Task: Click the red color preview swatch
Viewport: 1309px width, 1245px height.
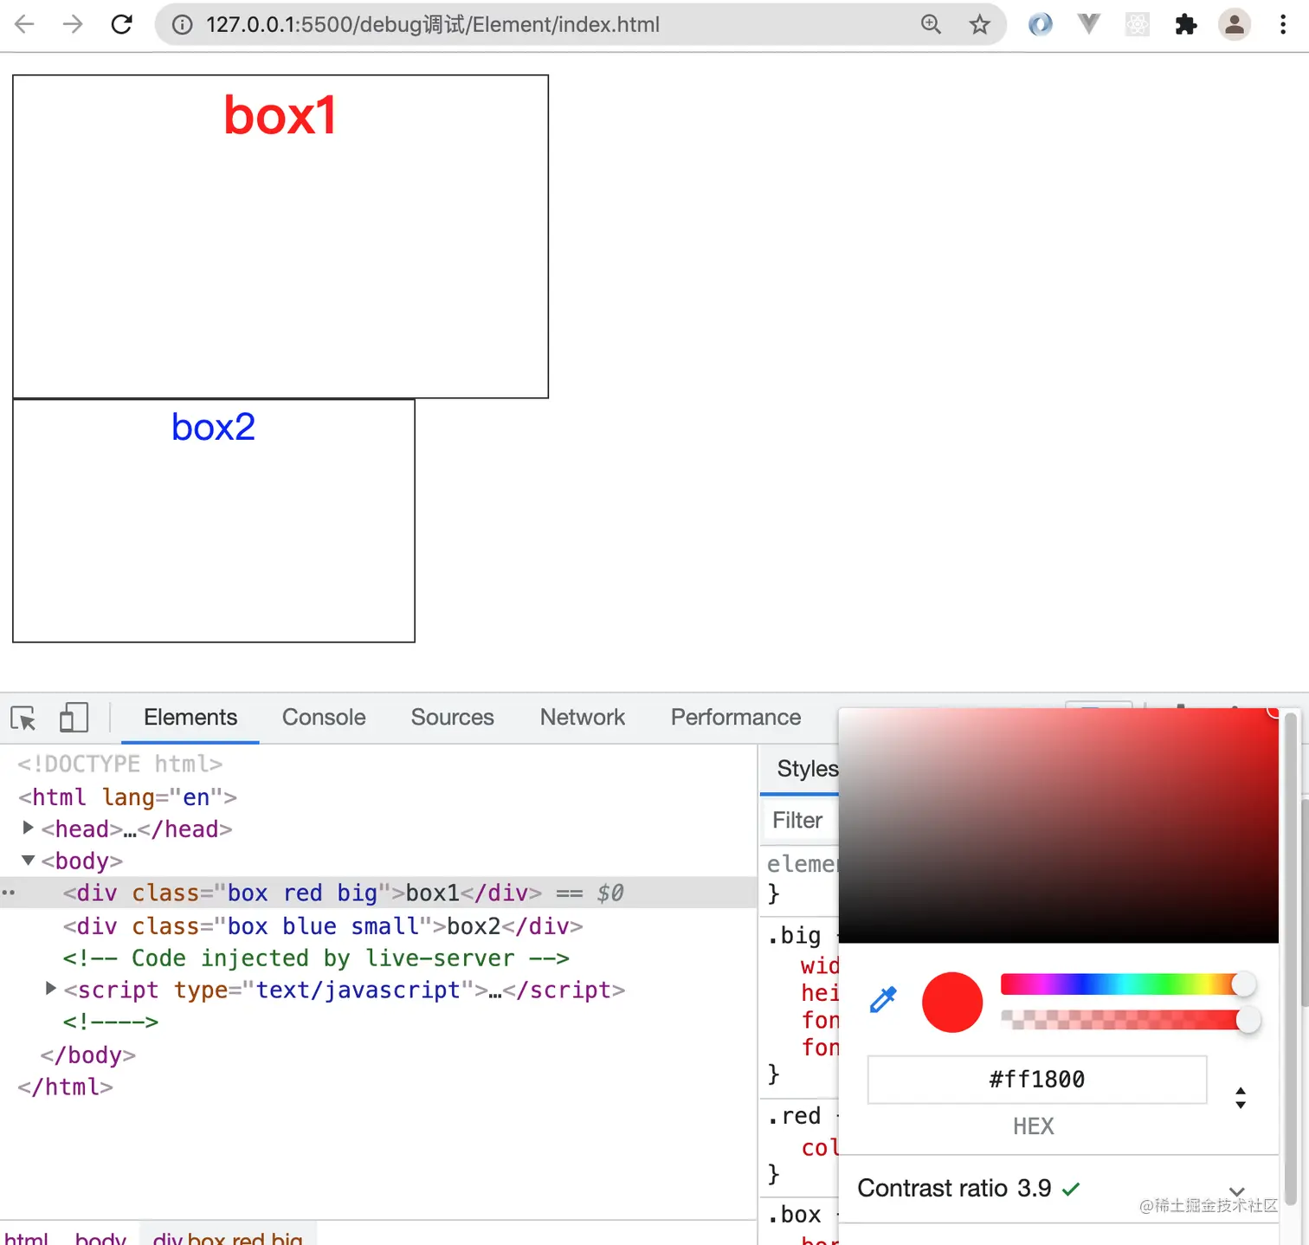Action: [952, 1002]
